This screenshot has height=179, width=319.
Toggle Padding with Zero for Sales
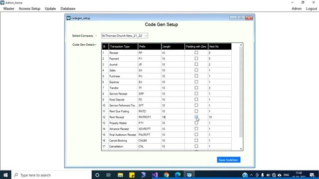[196, 70]
